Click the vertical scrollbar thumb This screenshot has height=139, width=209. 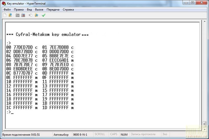(x=205, y=124)
